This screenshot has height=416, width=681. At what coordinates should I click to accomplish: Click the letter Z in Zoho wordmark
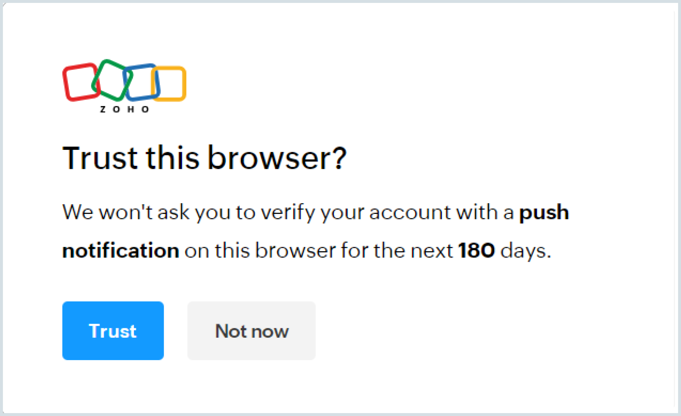click(103, 109)
